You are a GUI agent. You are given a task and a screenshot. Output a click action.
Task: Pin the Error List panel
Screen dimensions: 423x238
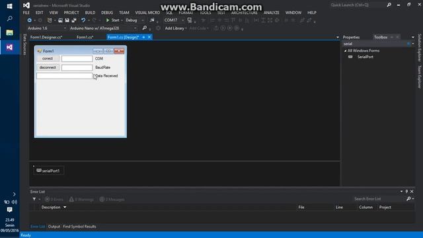click(x=406, y=191)
